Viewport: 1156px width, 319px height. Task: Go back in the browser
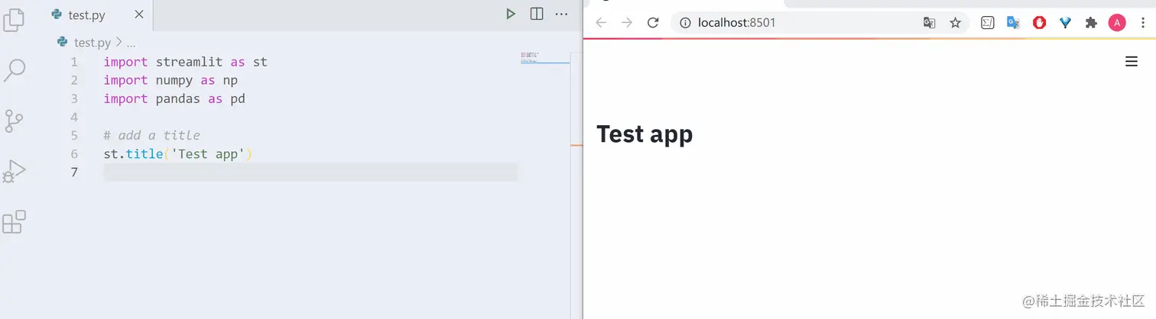click(601, 23)
